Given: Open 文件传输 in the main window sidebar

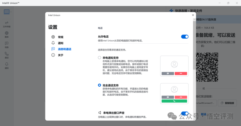Looking at the screenshot, I should pos(7,24).
